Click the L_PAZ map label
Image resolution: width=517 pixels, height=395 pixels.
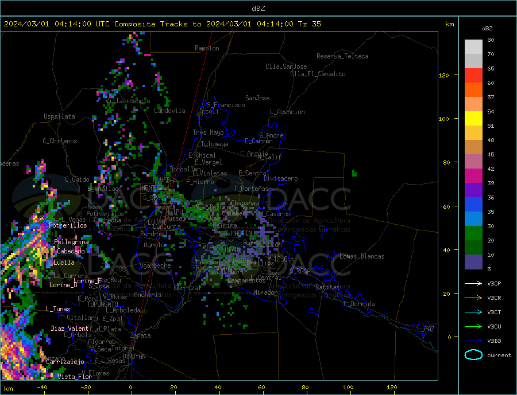[426, 329]
